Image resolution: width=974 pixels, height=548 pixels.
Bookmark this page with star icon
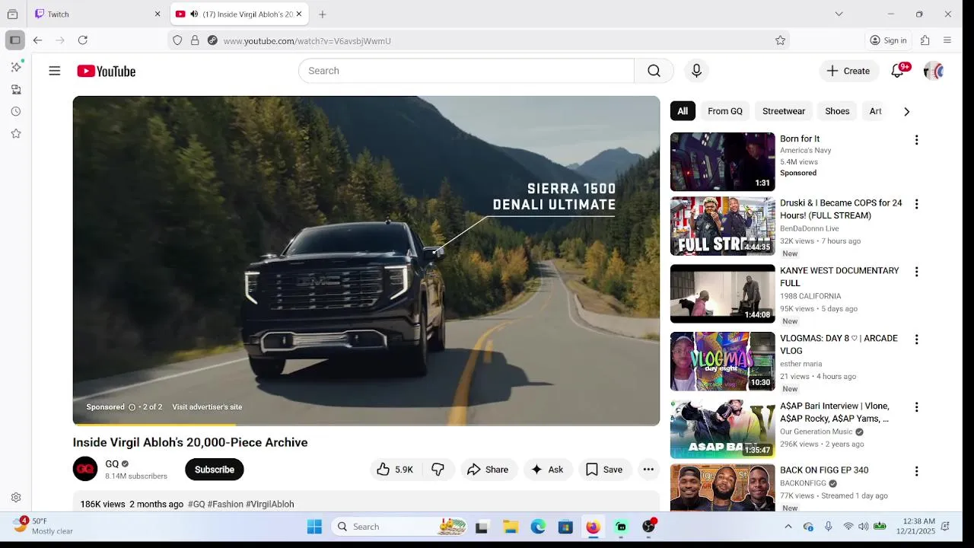pos(780,40)
